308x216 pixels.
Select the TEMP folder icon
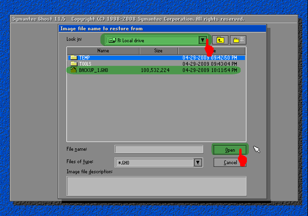click(x=74, y=58)
